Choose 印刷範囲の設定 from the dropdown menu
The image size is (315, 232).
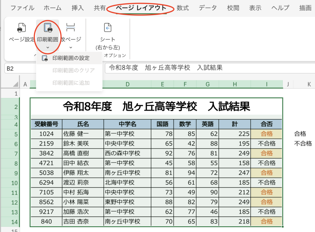[x=71, y=58]
